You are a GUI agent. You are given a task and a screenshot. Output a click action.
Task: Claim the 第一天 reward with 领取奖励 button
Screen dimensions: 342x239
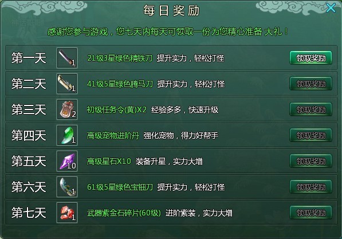[311, 58]
